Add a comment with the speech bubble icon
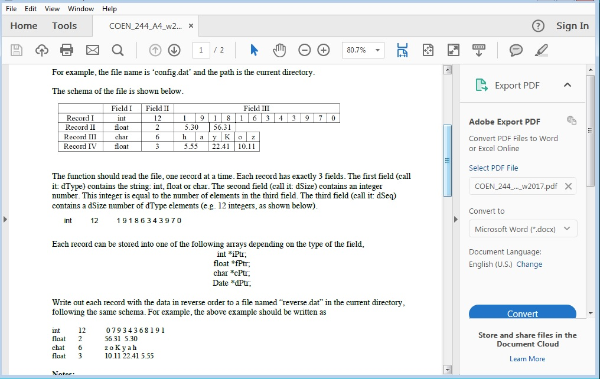 516,50
